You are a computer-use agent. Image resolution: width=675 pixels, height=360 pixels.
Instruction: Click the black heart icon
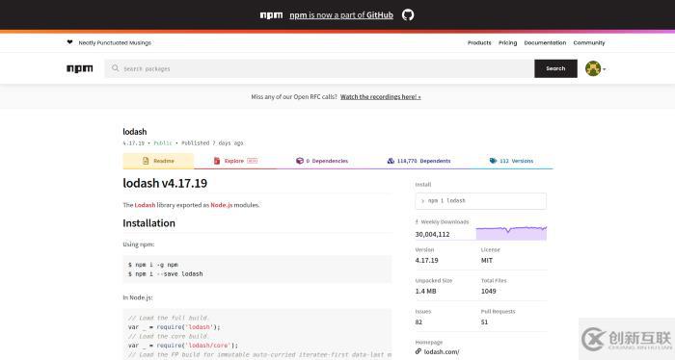69,42
